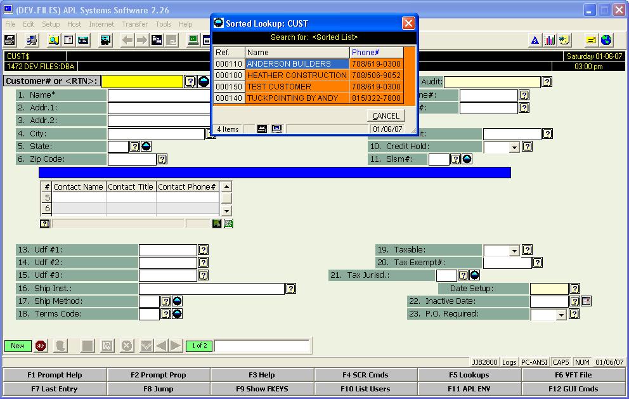Open the Setup menu
This screenshot has width=629, height=399.
pyautogui.click(x=51, y=24)
